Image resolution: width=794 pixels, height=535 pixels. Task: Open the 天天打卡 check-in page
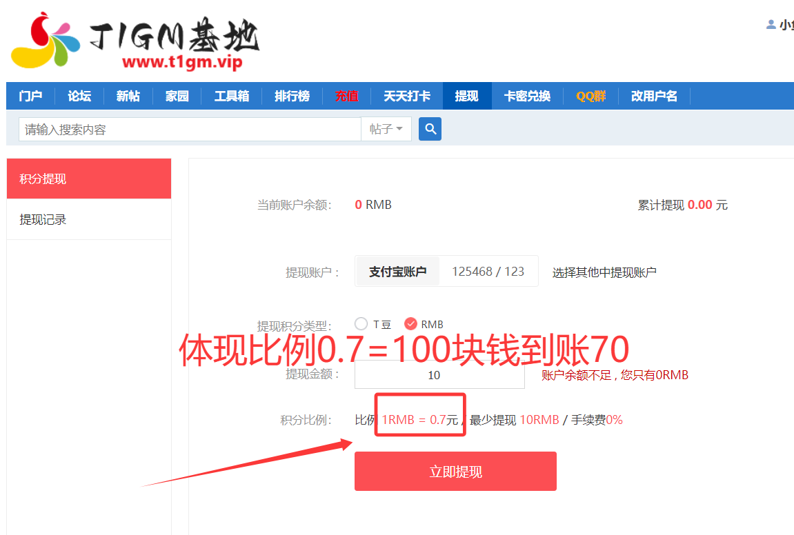coord(406,97)
